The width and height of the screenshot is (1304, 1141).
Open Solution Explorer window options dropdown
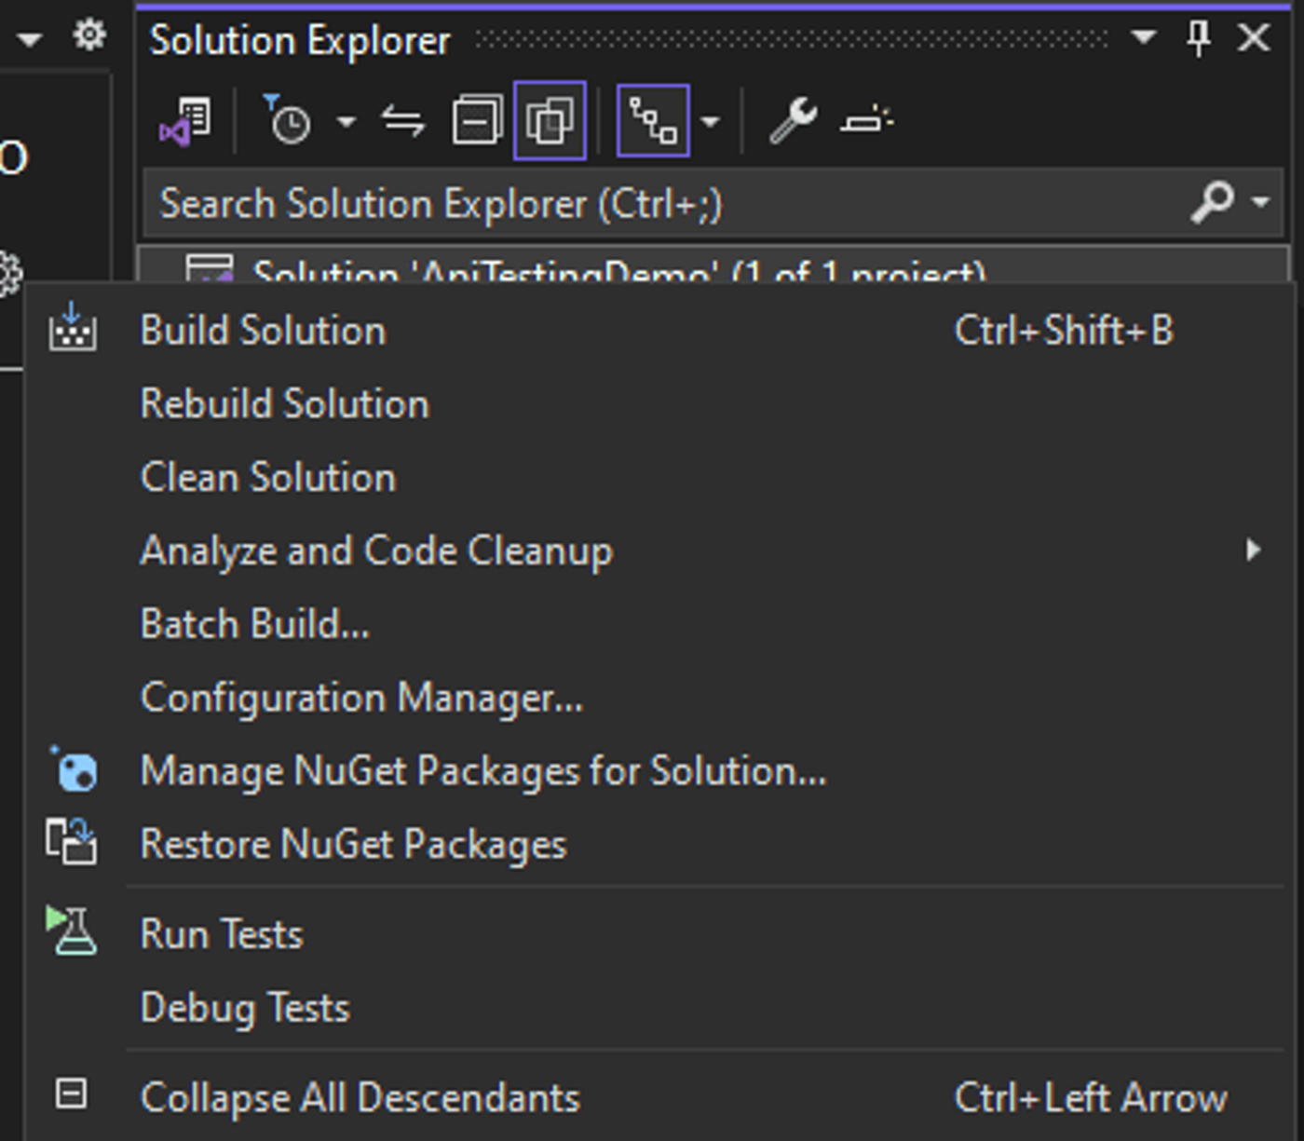1144,38
